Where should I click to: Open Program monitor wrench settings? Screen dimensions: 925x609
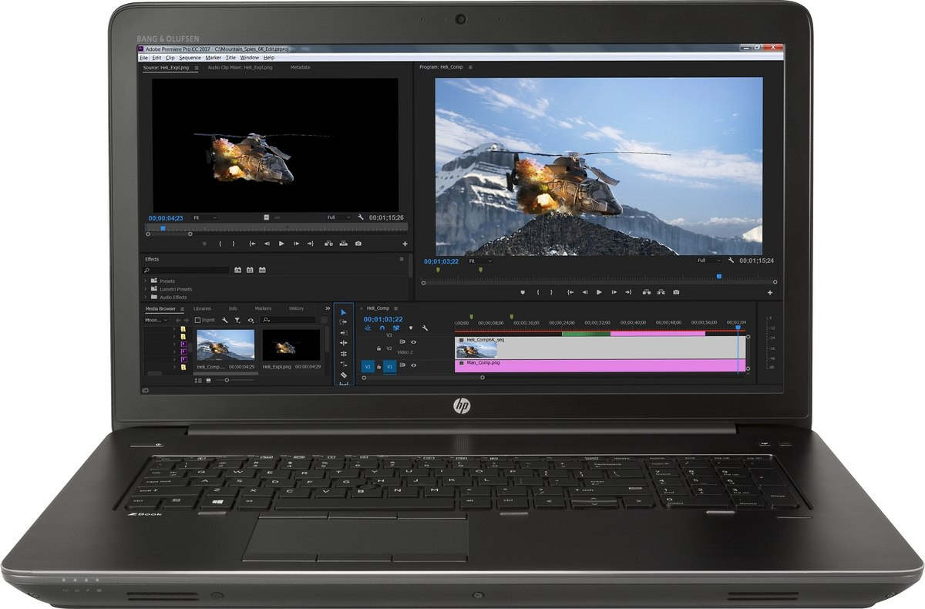[730, 261]
